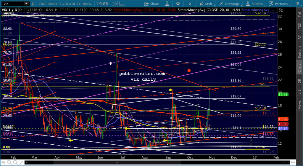Click the blue 14.34 price bubble
This screenshot has height=166, width=303.
pyautogui.click(x=283, y=128)
